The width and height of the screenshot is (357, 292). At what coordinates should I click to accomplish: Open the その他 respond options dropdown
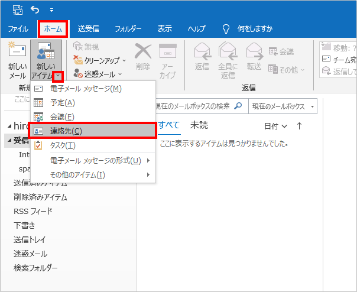tap(287, 70)
